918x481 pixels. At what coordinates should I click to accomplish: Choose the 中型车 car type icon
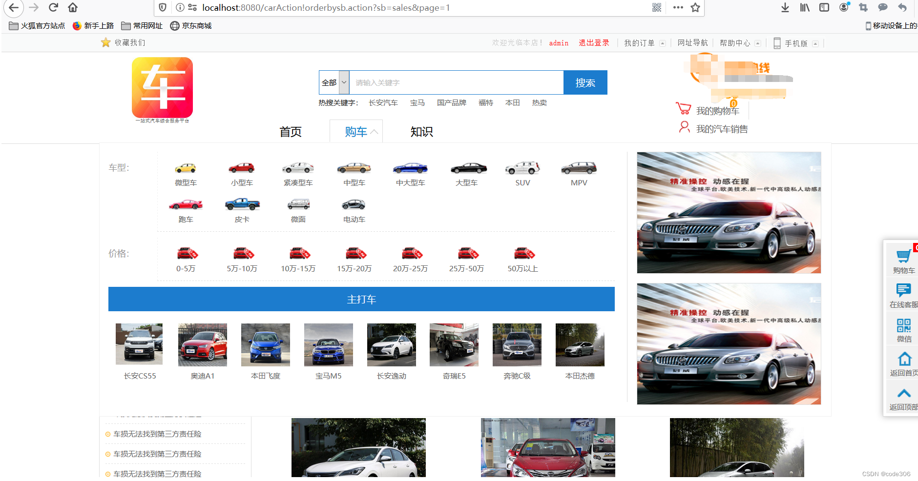[354, 168]
